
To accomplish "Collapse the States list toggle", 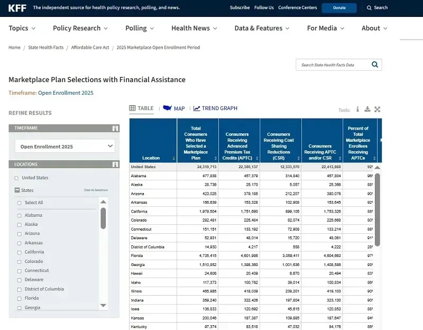I will pyautogui.click(x=17, y=190).
